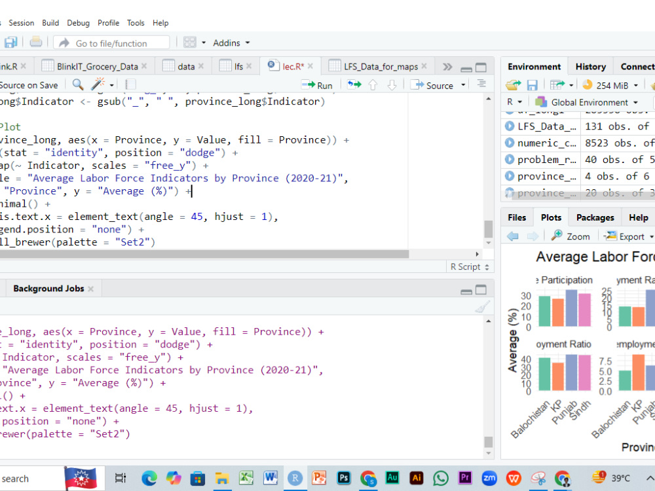This screenshot has height=491, width=655.
Task: Open Task View on the taskbar
Action: (121, 478)
